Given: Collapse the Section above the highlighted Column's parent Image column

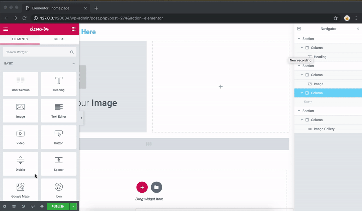Looking at the screenshot, I should coord(299,66).
